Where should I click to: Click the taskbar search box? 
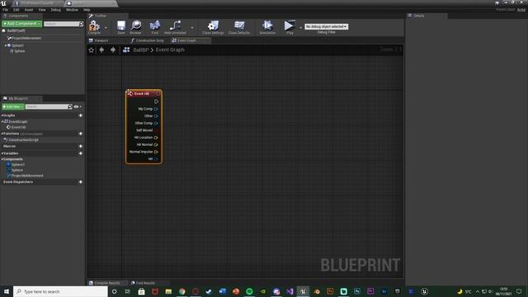[x=60, y=291]
